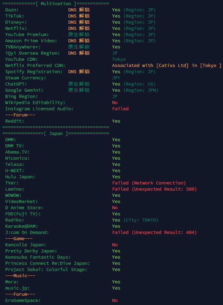Click the Google Gemini Region: JPN result
The width and height of the screenshot is (223, 305).
[135, 90]
